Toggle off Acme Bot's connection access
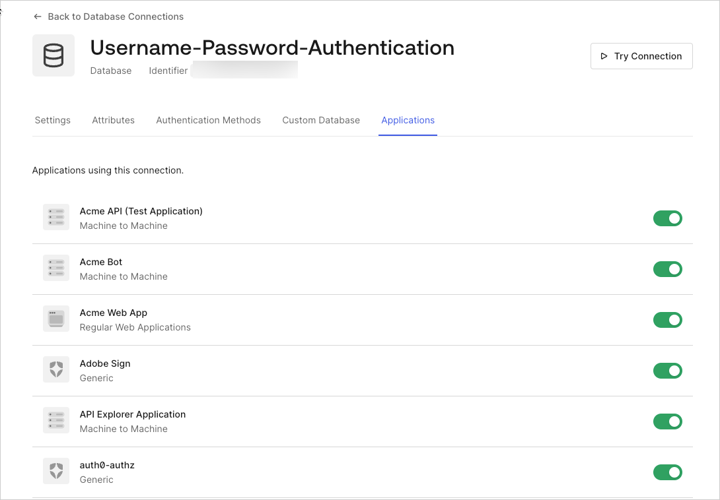 [668, 268]
